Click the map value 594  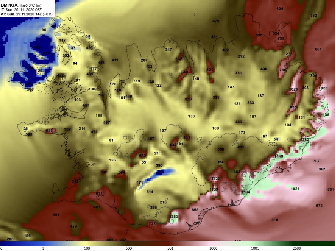click(x=122, y=172)
